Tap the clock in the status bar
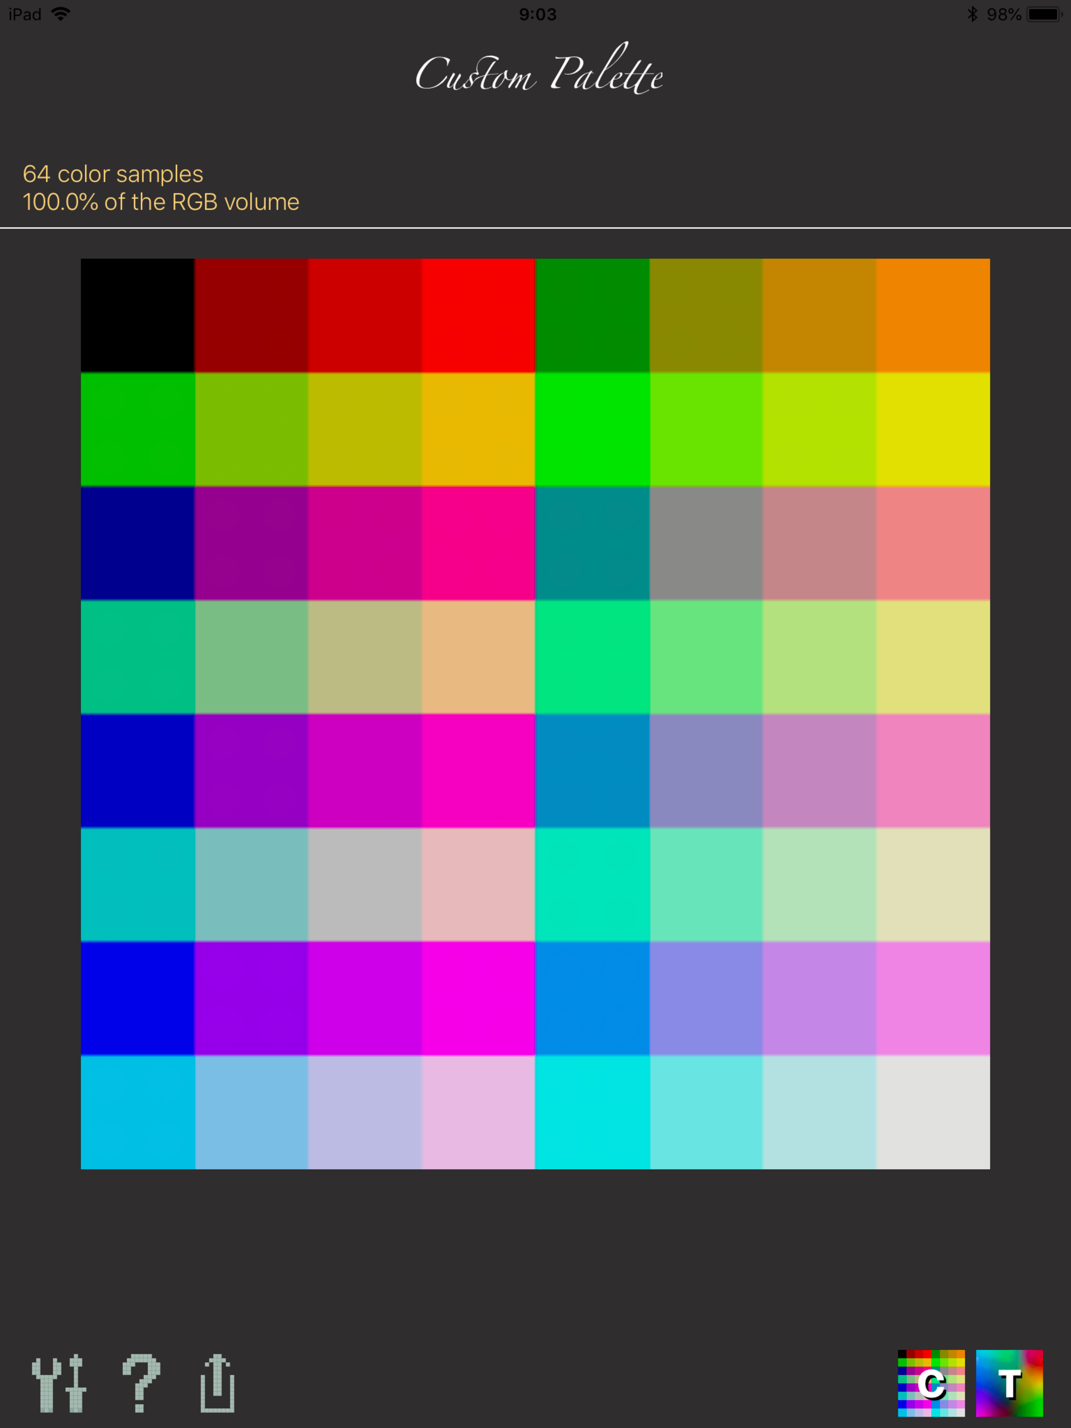This screenshot has height=1428, width=1071. 538,14
